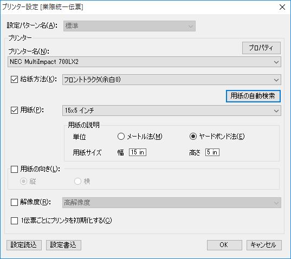291x259 pixels.
Task: Enable the 用紙の向き(L) checkbox
Action: [x=14, y=169]
